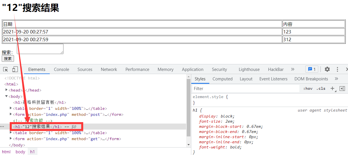The height and width of the screenshot is (155, 348).
Task: Click the 搜索 textarea on the page
Action: 40,49
